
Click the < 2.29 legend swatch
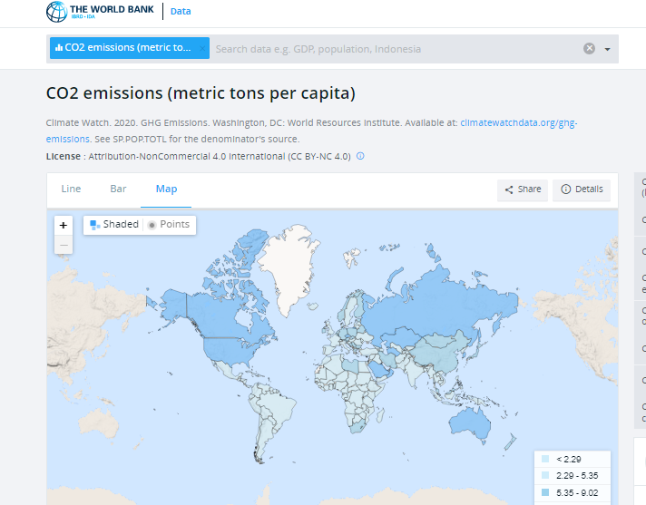(x=544, y=459)
